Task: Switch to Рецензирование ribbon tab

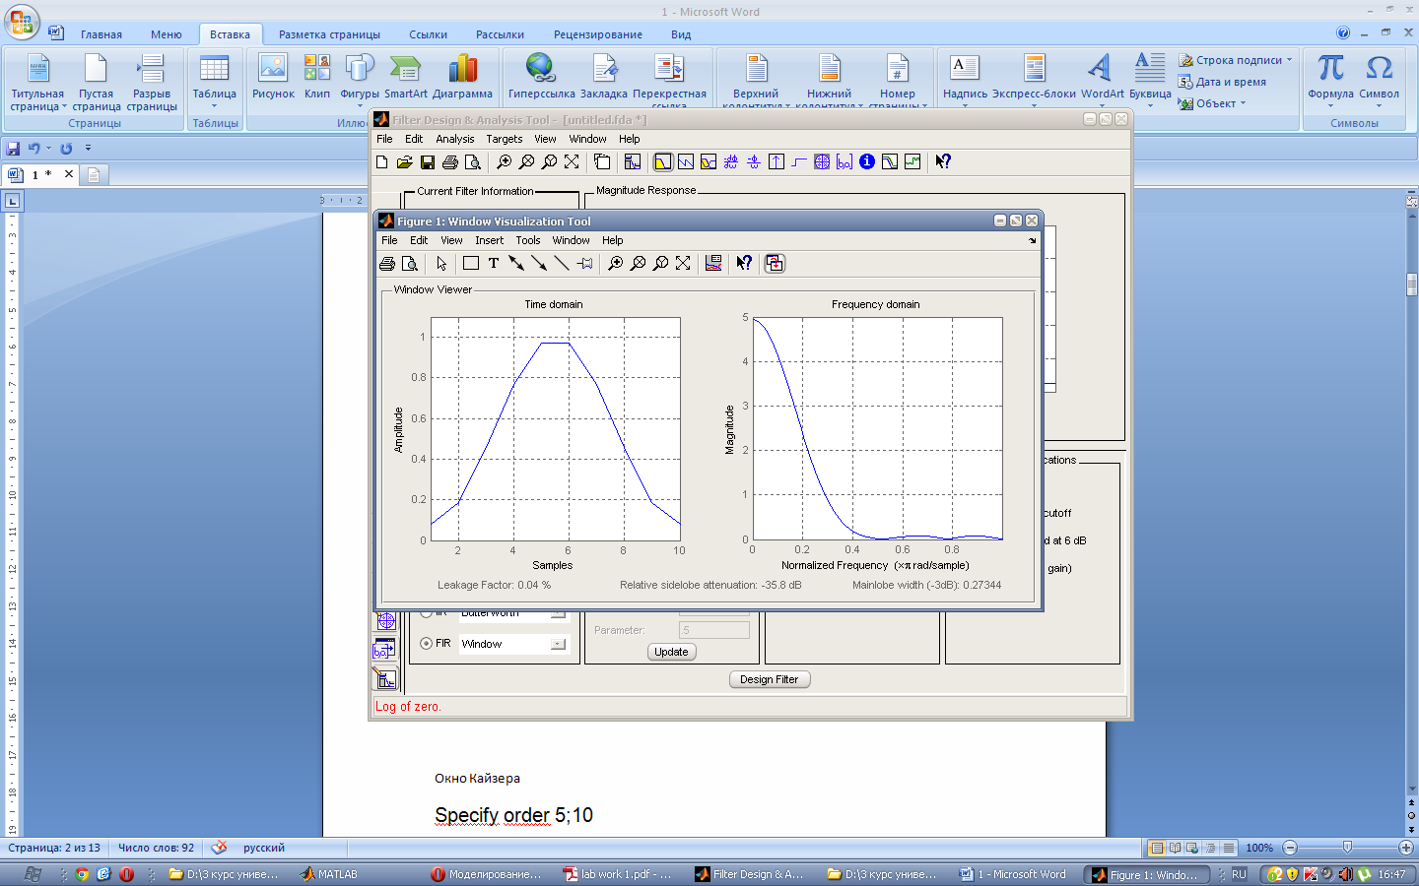Action: pyautogui.click(x=598, y=34)
